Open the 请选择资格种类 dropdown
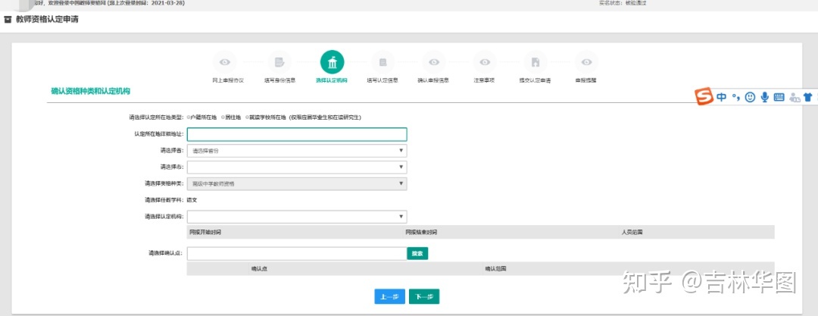 click(297, 184)
